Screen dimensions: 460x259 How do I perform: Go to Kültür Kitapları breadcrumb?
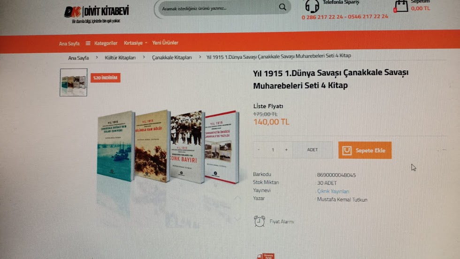pyautogui.click(x=120, y=57)
